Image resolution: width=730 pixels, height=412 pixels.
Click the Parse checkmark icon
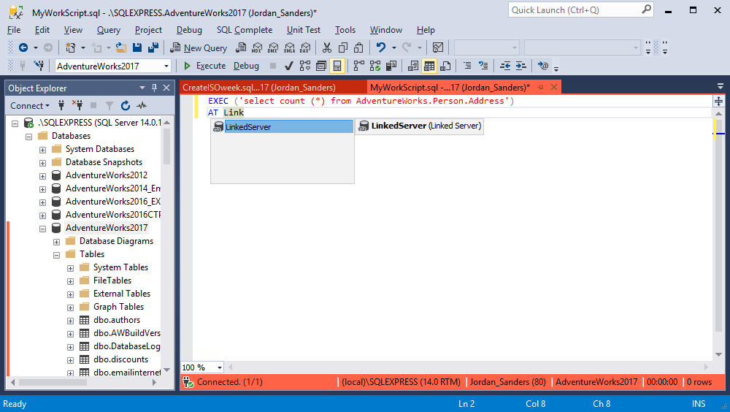(288, 66)
